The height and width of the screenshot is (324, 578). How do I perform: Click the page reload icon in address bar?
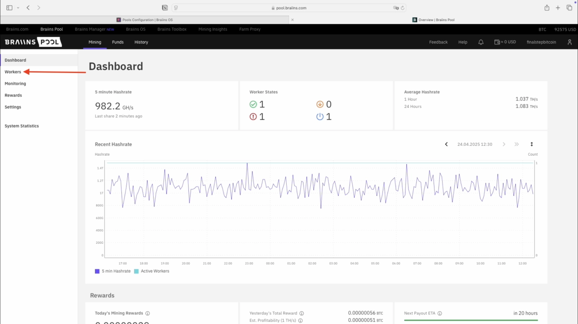click(x=403, y=8)
